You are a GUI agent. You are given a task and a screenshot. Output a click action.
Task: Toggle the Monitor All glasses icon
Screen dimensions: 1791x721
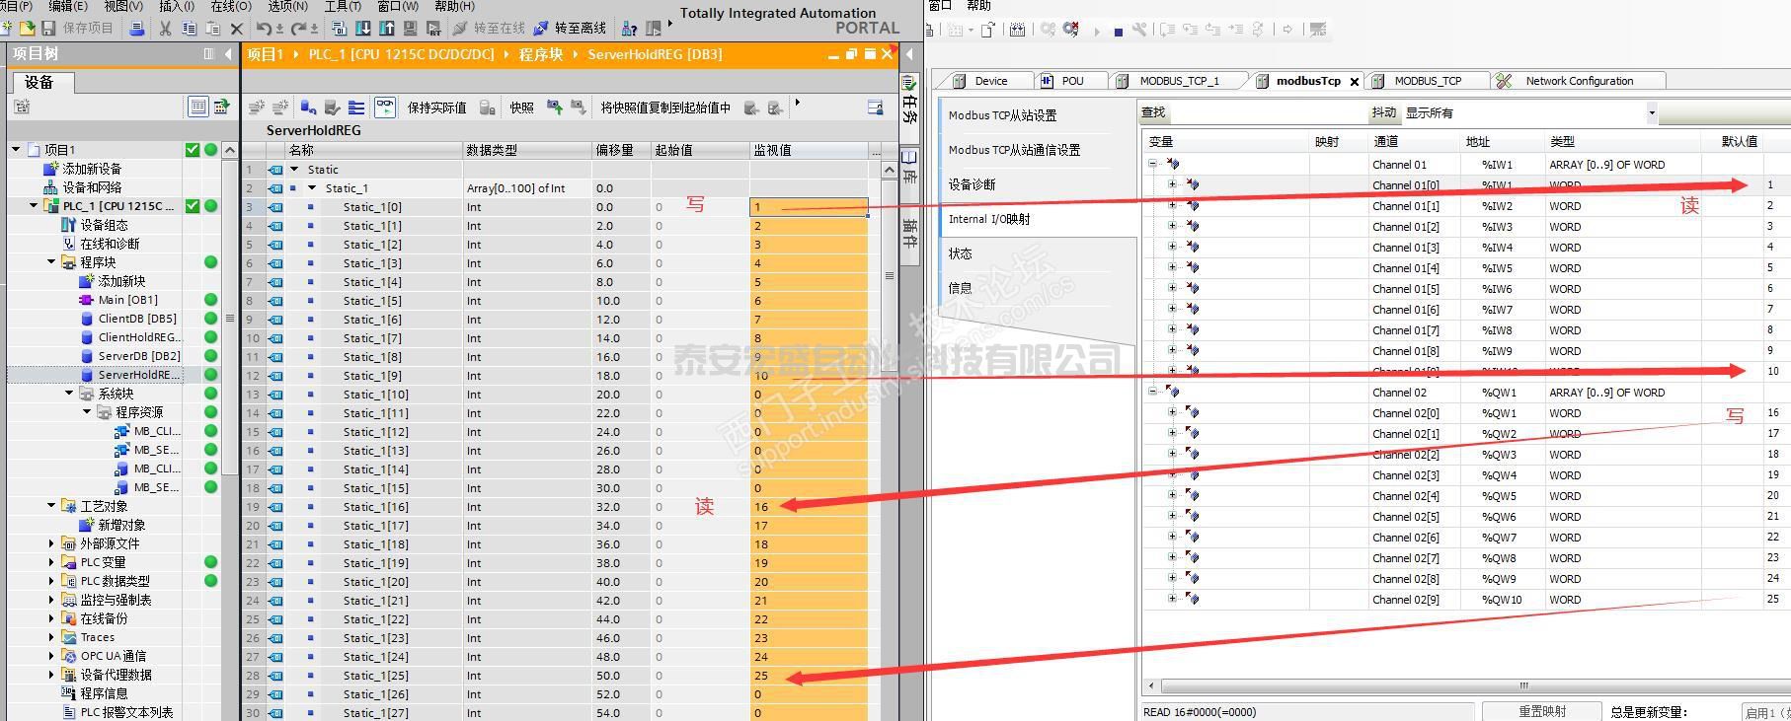pyautogui.click(x=385, y=108)
